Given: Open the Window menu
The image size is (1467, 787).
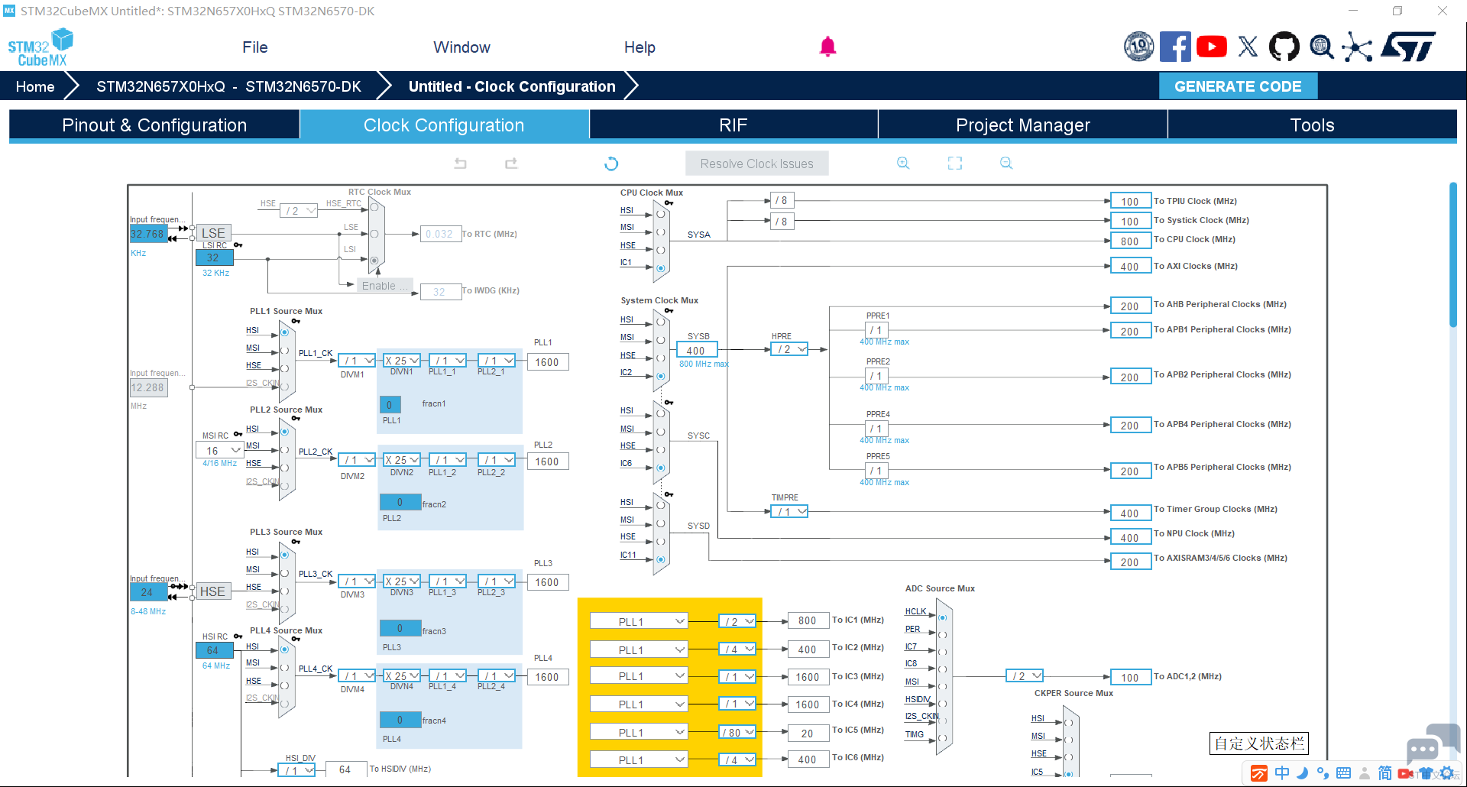Looking at the screenshot, I should coord(462,47).
